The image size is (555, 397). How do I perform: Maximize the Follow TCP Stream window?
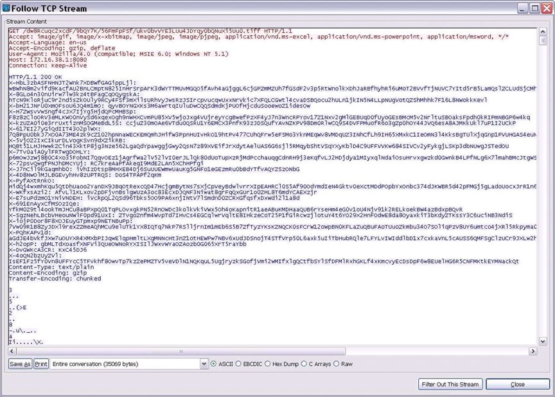pyautogui.click(x=535, y=8)
